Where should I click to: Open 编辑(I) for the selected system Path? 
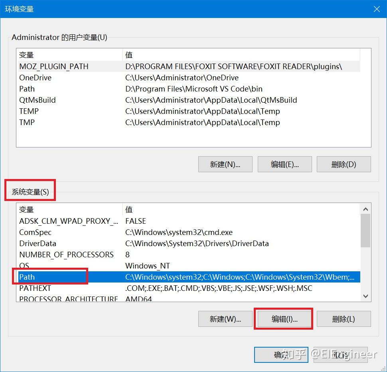tap(284, 318)
